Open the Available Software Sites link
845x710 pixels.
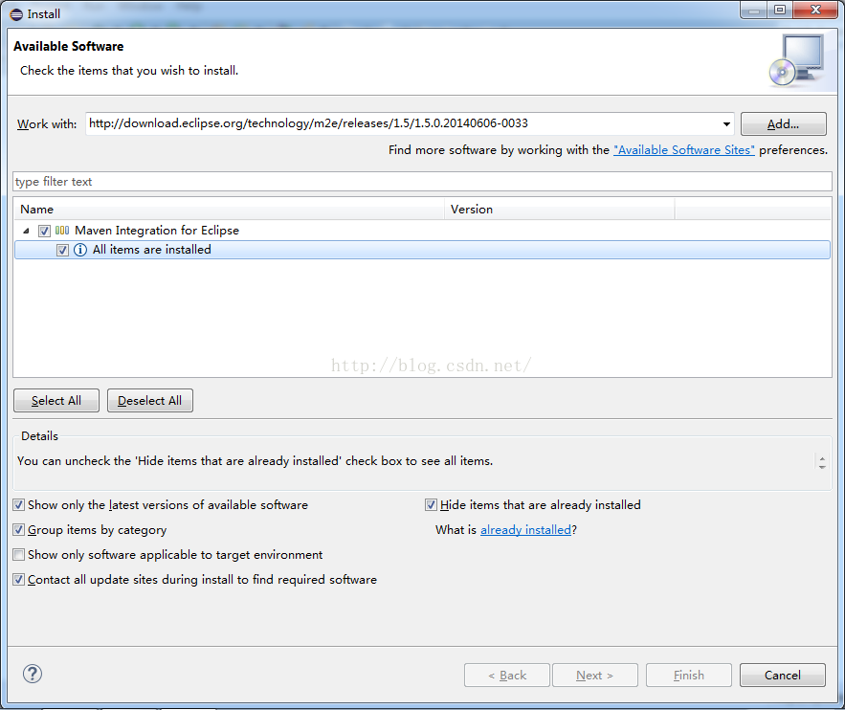pyautogui.click(x=684, y=150)
